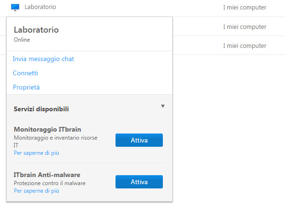Click the 'Protezione contro il malware' description
The width and height of the screenshot is (285, 205).
[x=50, y=183]
